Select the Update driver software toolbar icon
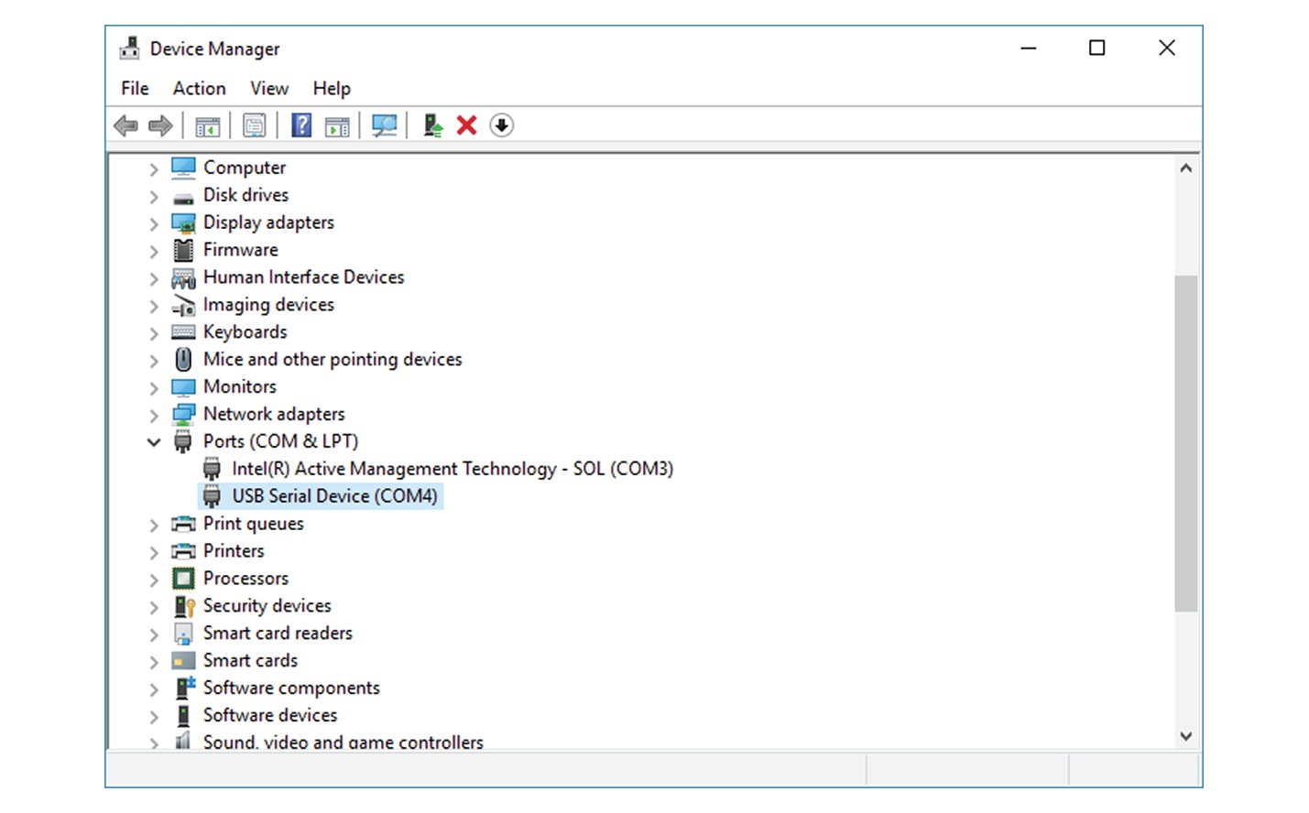 click(432, 125)
